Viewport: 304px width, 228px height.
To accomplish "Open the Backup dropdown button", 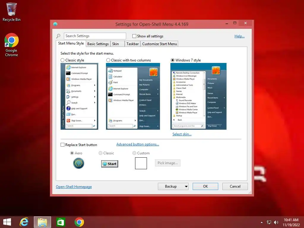I will (x=173, y=186).
